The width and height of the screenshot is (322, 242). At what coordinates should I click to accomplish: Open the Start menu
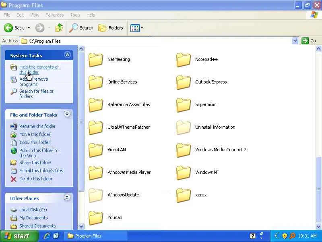pos(19,236)
